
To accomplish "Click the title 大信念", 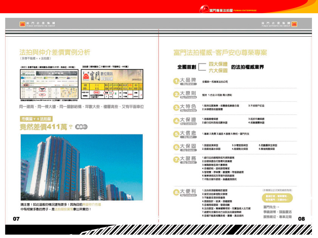I will click(188, 133).
